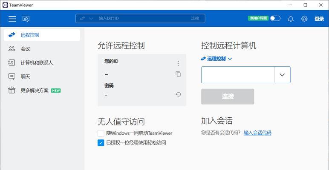Close the TeamViewer window

tap(321, 5)
